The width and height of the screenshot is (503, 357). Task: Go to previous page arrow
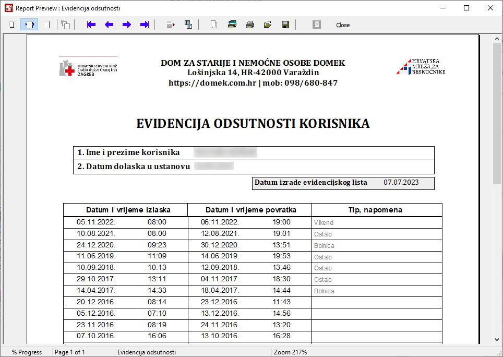click(x=109, y=25)
